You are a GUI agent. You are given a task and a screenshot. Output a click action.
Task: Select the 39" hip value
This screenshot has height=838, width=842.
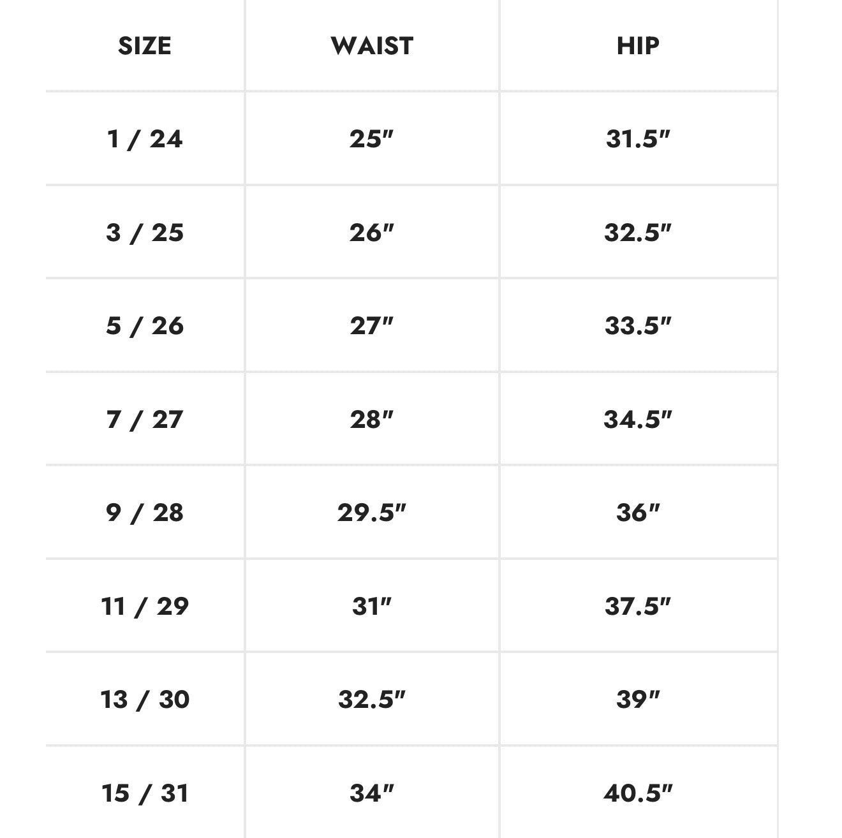pos(638,699)
